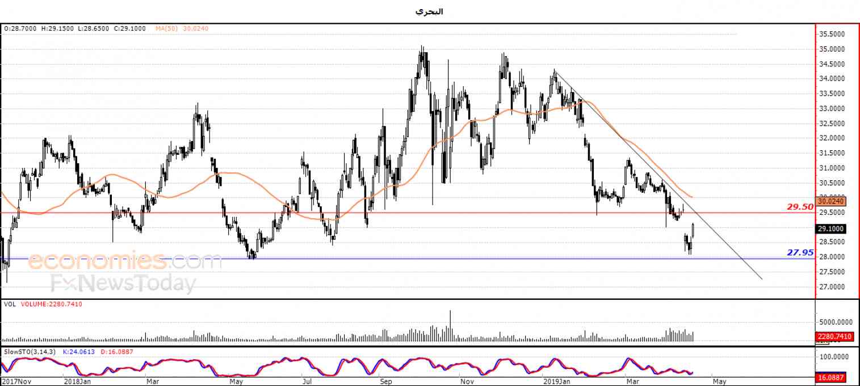860x386 pixels.
Task: Click the 2017Nov date label
Action: [16, 381]
